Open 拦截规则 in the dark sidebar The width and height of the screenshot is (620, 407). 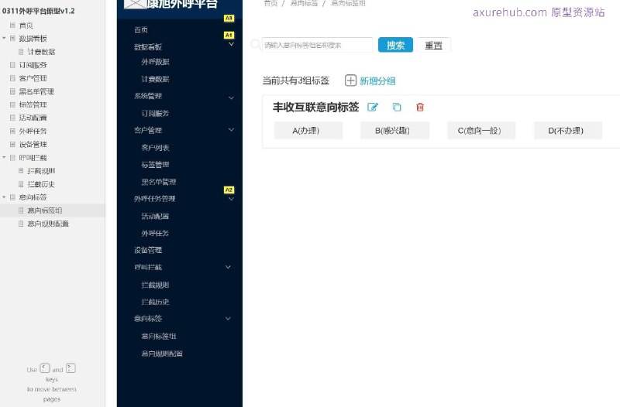pos(155,285)
